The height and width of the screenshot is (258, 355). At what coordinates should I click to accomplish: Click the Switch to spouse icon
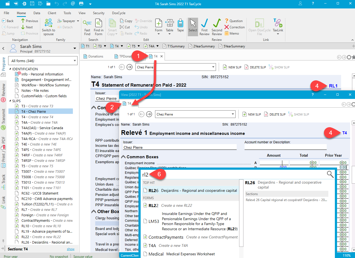tap(48, 23)
